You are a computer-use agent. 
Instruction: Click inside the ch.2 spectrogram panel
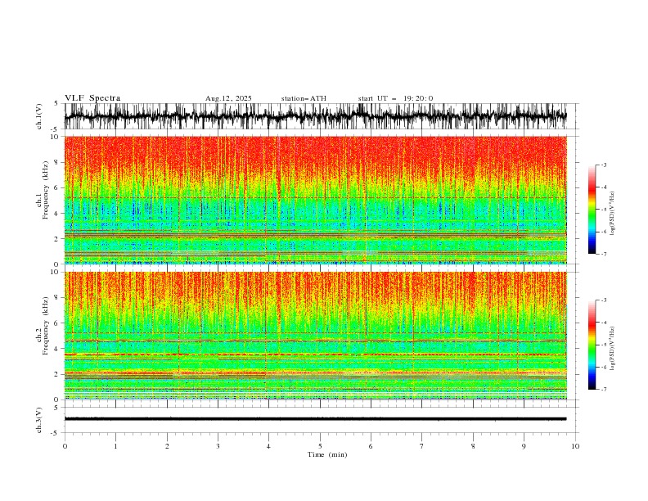[315, 336]
